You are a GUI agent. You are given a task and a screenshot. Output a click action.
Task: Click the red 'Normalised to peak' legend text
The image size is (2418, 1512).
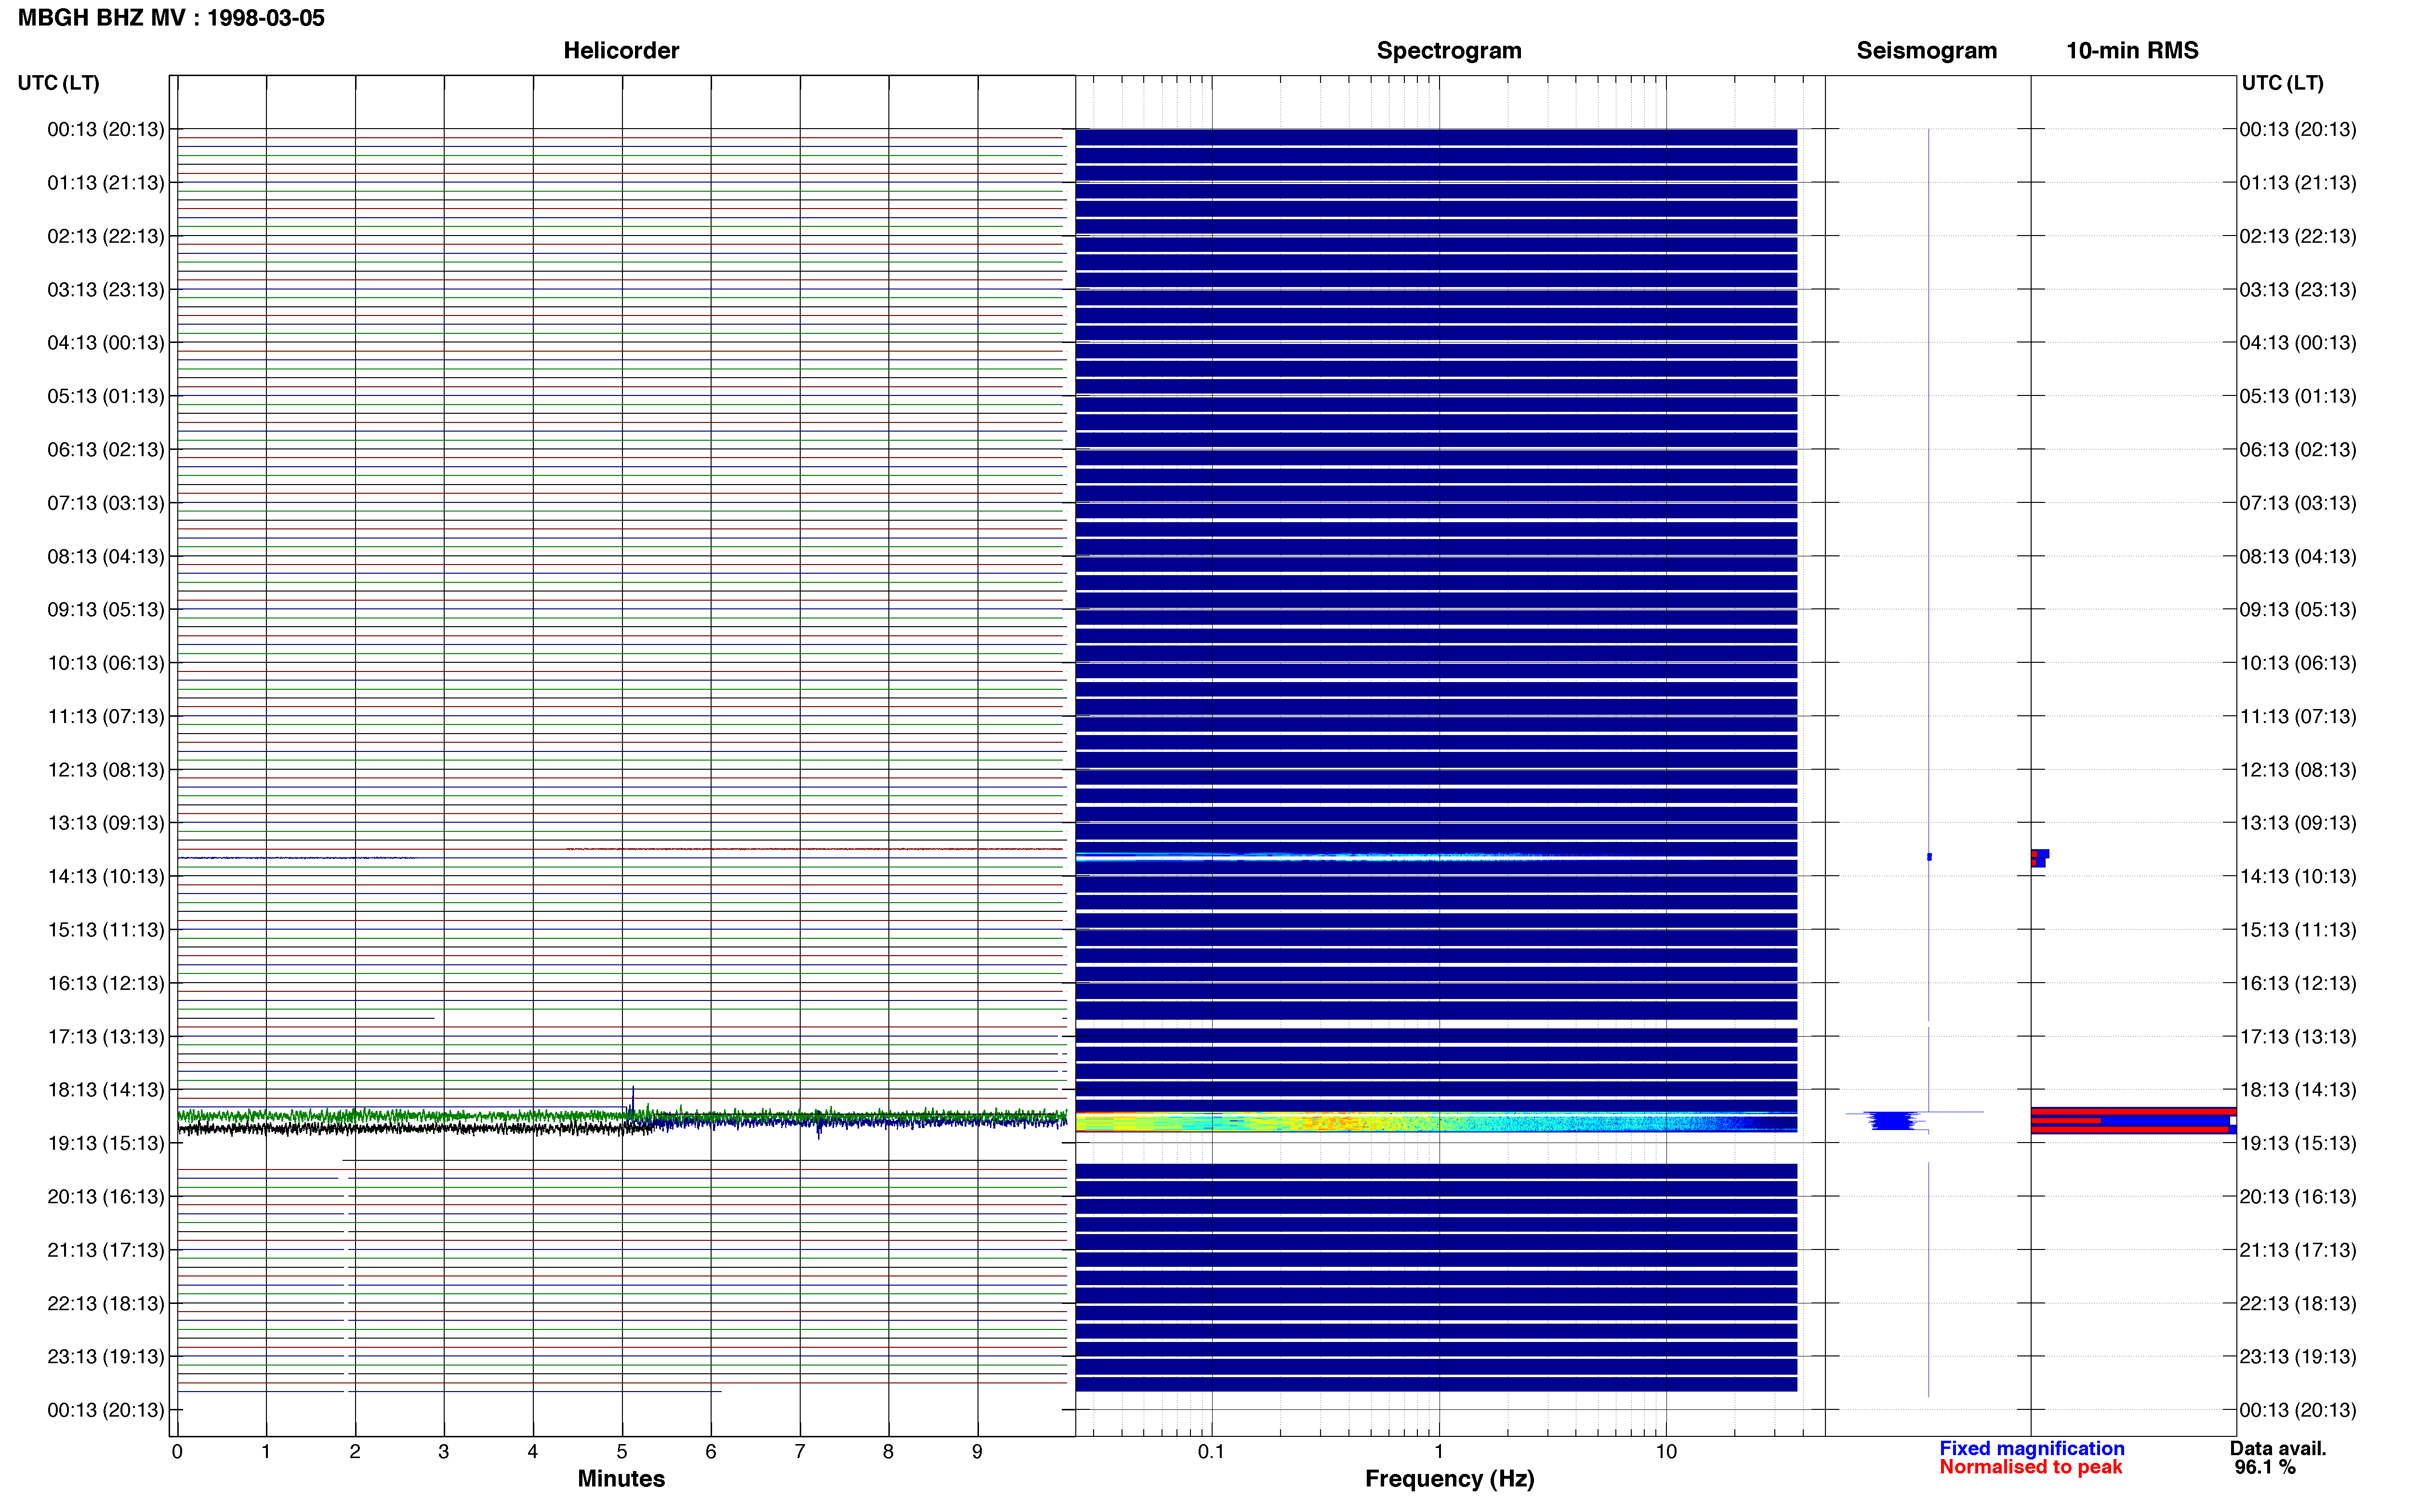point(2030,1468)
